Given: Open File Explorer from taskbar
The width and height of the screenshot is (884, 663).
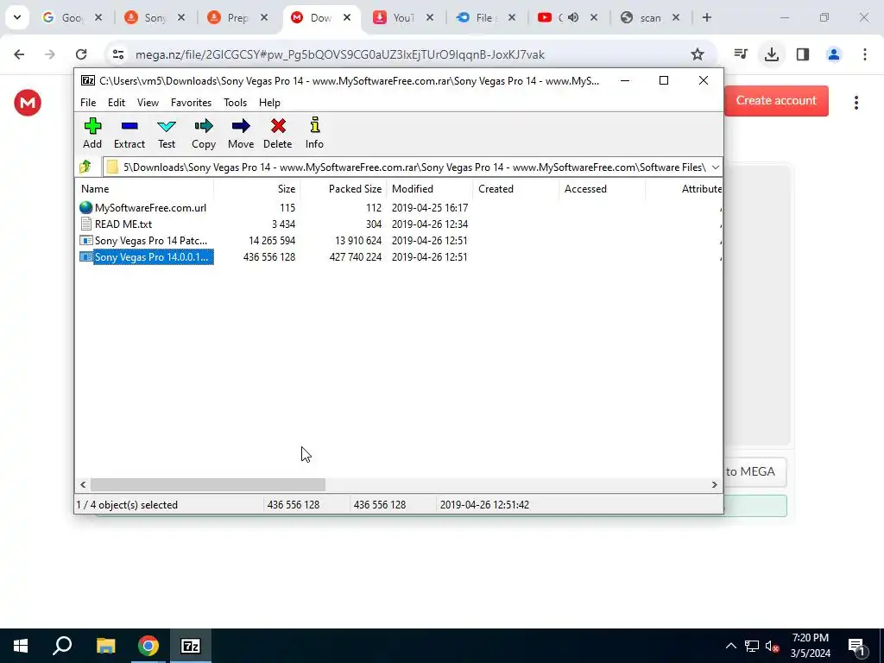Looking at the screenshot, I should pos(105,646).
